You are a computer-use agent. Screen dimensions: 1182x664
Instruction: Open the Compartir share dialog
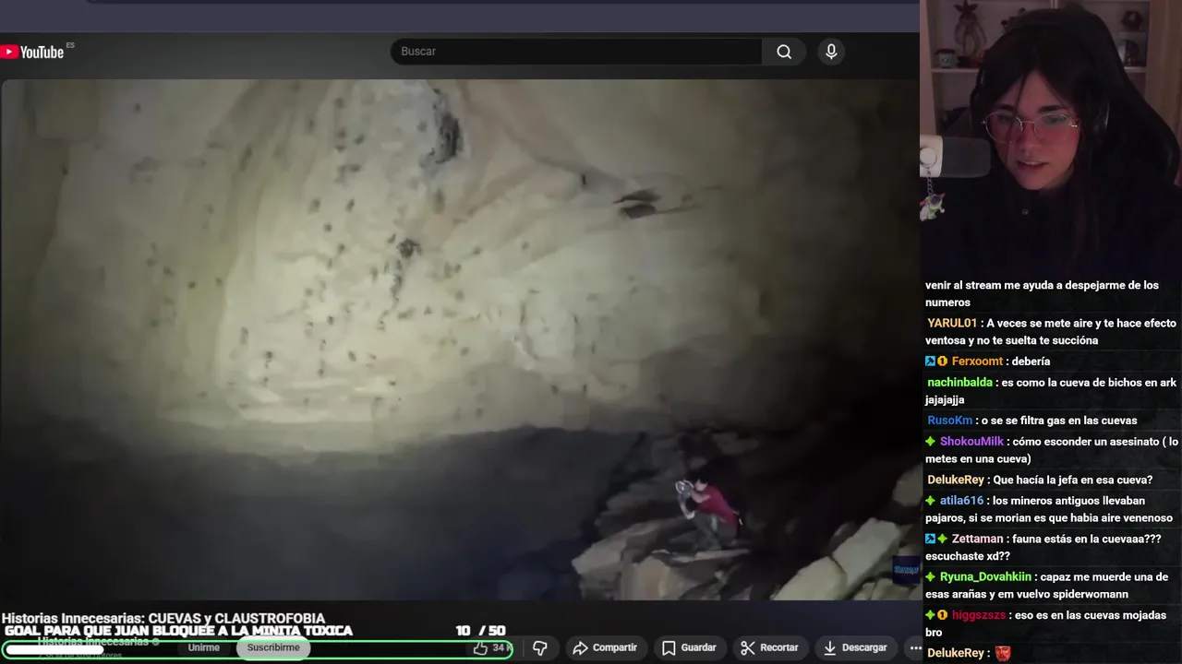(605, 648)
